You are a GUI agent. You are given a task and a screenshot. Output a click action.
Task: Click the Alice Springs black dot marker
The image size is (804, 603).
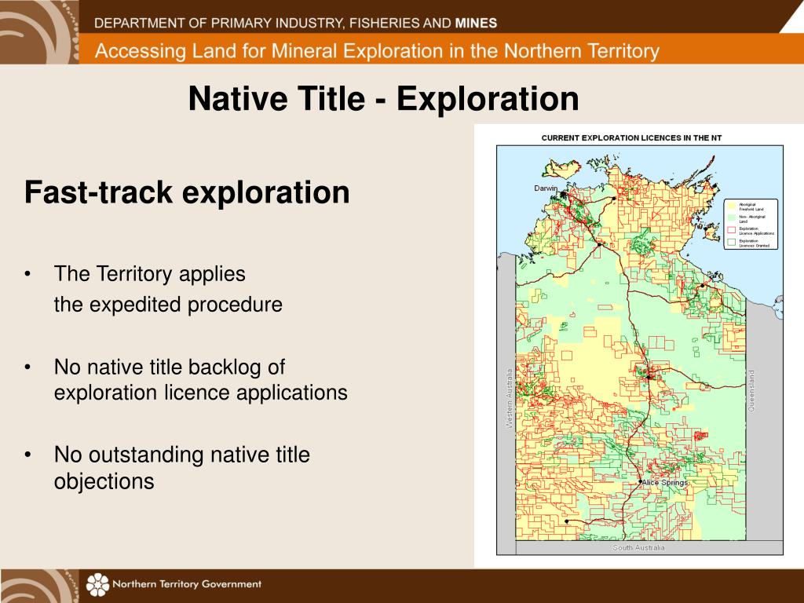[x=640, y=482]
